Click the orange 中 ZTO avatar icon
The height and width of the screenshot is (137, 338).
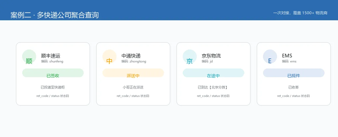point(110,57)
